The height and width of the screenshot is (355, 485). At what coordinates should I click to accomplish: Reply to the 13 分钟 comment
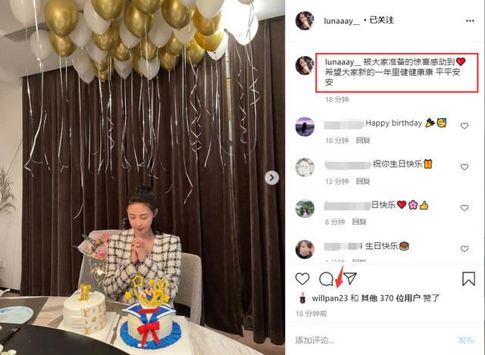(x=363, y=182)
